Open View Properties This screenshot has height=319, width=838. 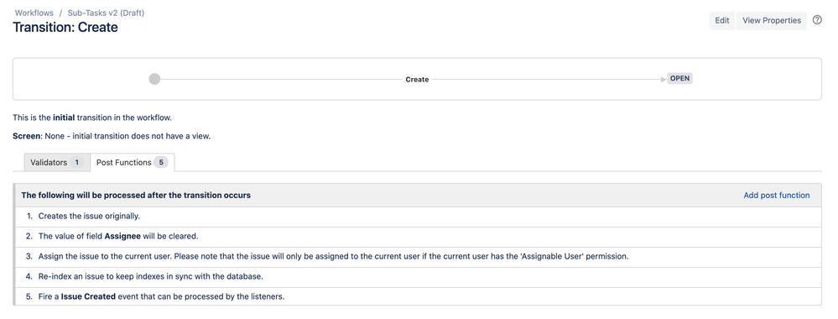tap(772, 20)
